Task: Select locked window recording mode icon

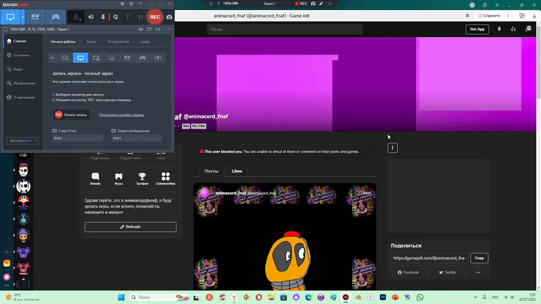Action: [x=96, y=58]
